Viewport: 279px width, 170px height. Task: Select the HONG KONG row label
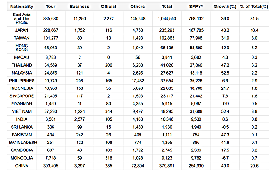[22, 48]
